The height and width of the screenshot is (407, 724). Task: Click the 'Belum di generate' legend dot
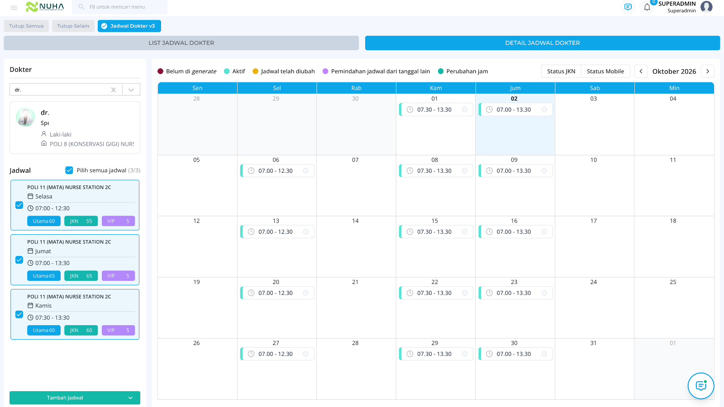tap(160, 71)
